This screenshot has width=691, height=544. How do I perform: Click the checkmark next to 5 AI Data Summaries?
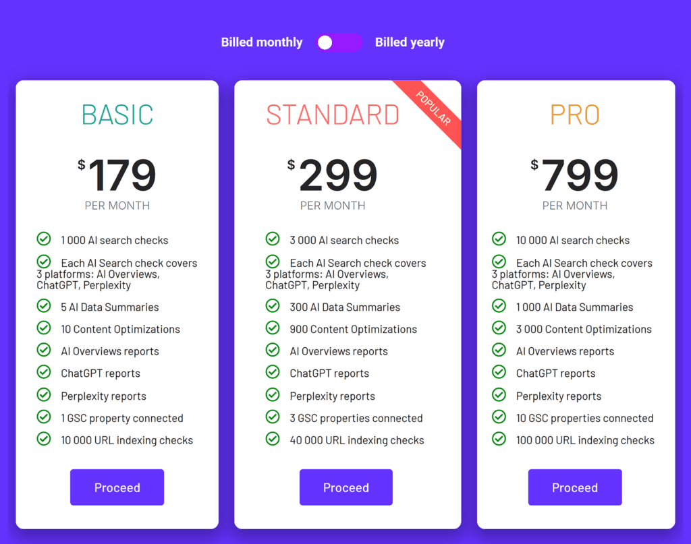tap(44, 307)
